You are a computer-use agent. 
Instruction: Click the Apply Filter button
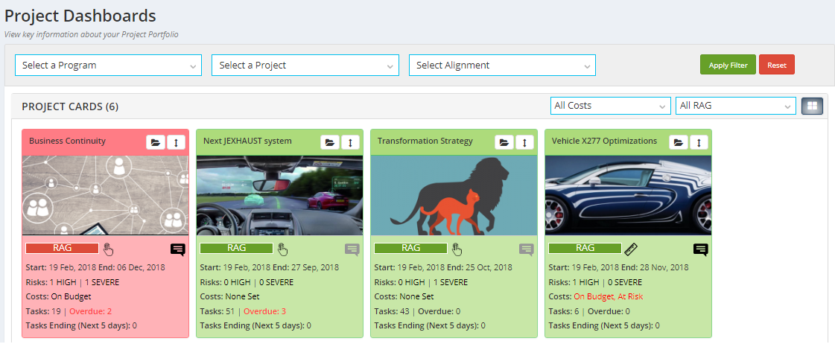click(728, 65)
